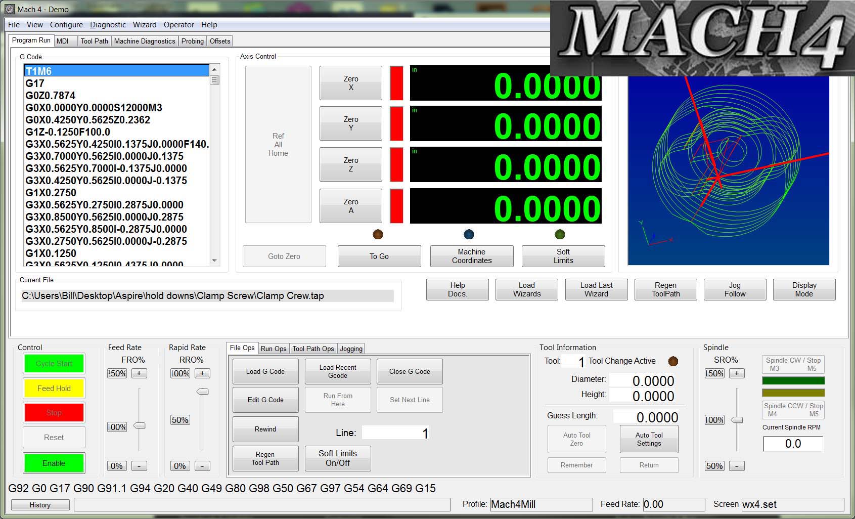The image size is (855, 519).
Task: Click the History button
Action: [x=40, y=505]
